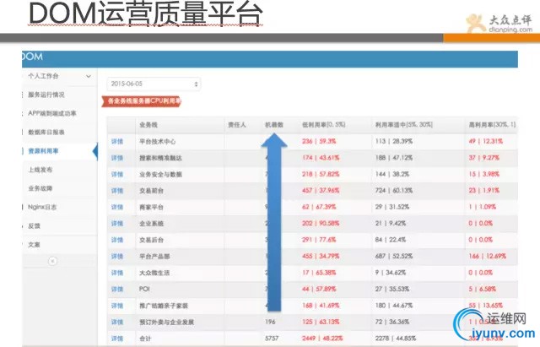Open 数据库日报表 from the sidebar
This screenshot has height=347, width=540.
tap(46, 132)
